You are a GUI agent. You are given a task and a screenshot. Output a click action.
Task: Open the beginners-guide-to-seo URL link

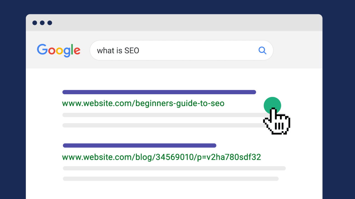coord(143,104)
